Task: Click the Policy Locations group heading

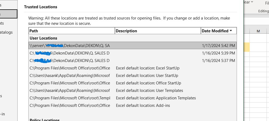Action: [x=44, y=119]
